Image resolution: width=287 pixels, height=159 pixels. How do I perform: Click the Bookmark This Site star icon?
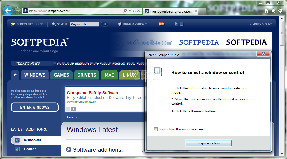click(x=13, y=24)
